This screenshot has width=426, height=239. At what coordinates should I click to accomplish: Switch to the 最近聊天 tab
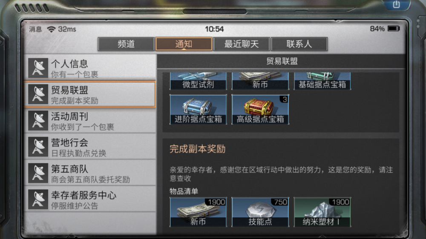[x=242, y=44]
